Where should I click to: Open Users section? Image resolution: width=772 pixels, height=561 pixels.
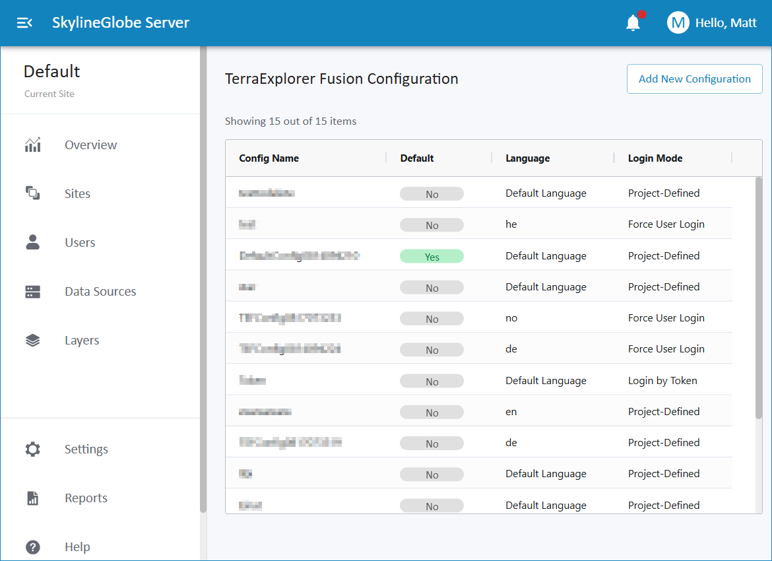click(x=80, y=242)
